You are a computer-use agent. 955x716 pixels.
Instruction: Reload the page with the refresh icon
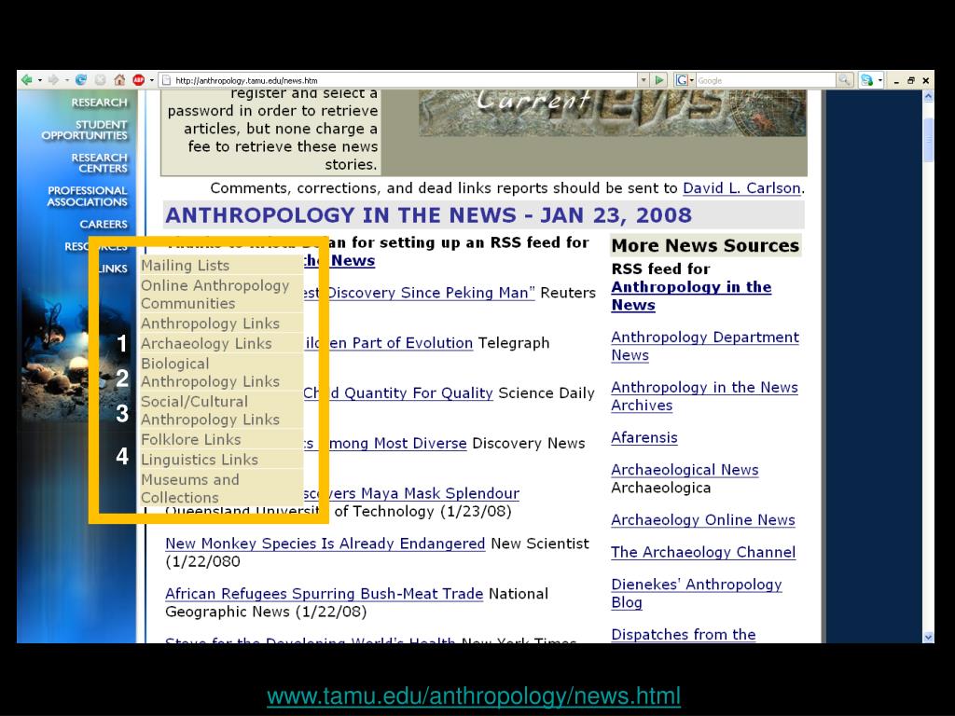pyautogui.click(x=81, y=80)
